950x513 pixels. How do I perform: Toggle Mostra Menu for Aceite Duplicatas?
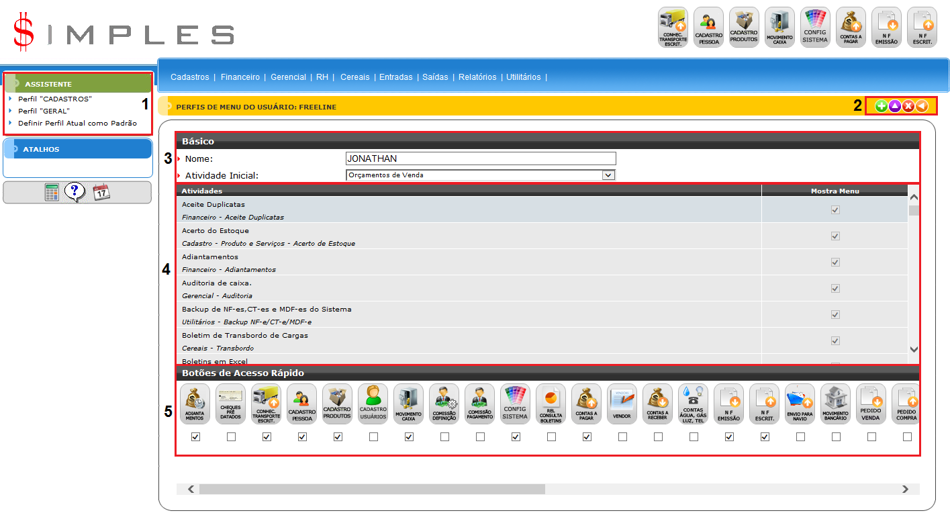835,210
